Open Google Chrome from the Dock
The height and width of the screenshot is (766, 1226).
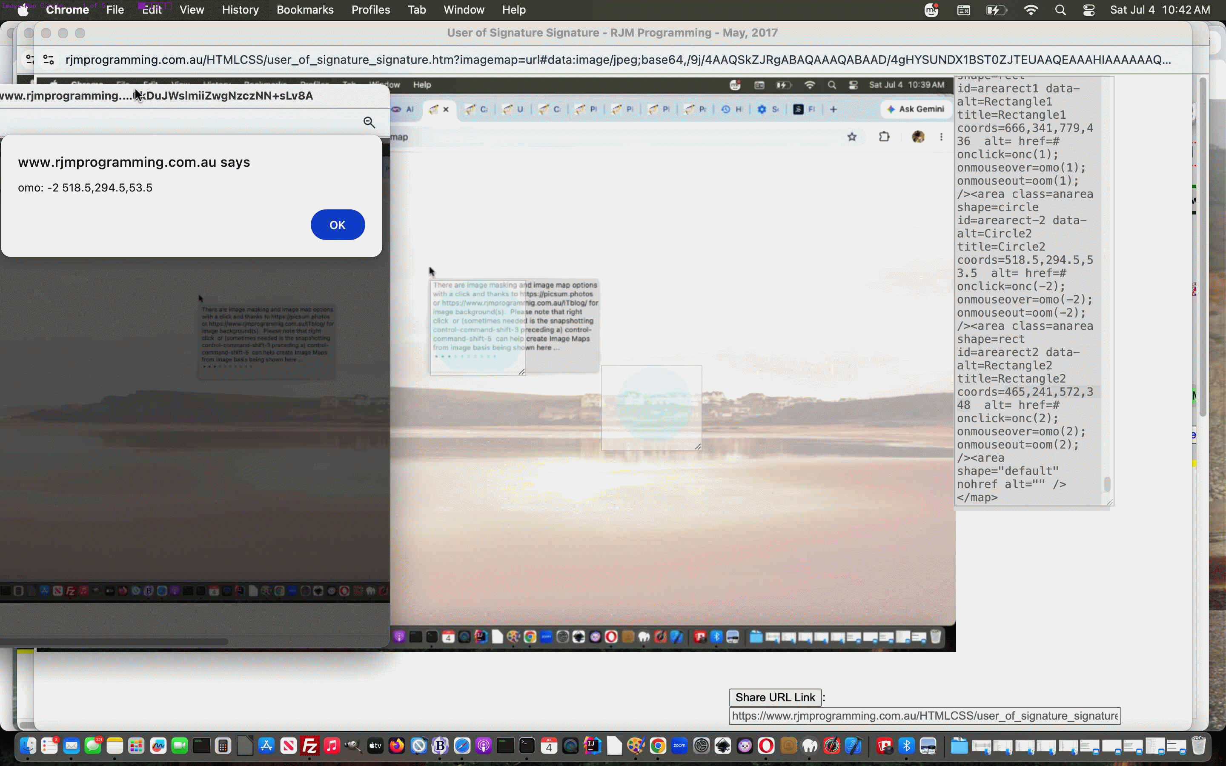point(658,746)
